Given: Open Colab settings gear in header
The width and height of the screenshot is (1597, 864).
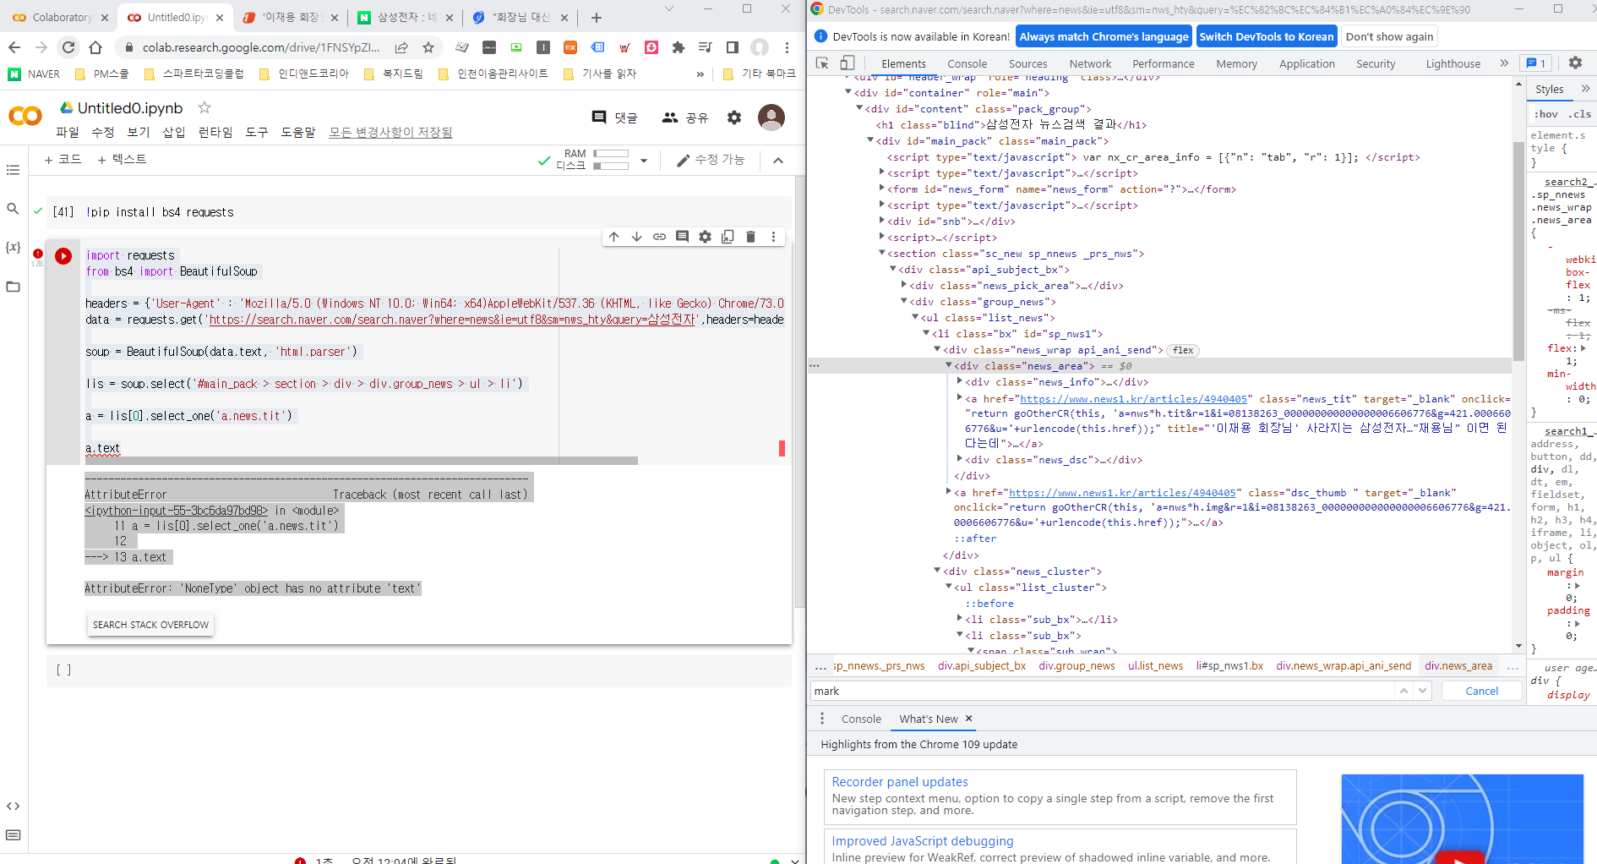Looking at the screenshot, I should pos(734,118).
